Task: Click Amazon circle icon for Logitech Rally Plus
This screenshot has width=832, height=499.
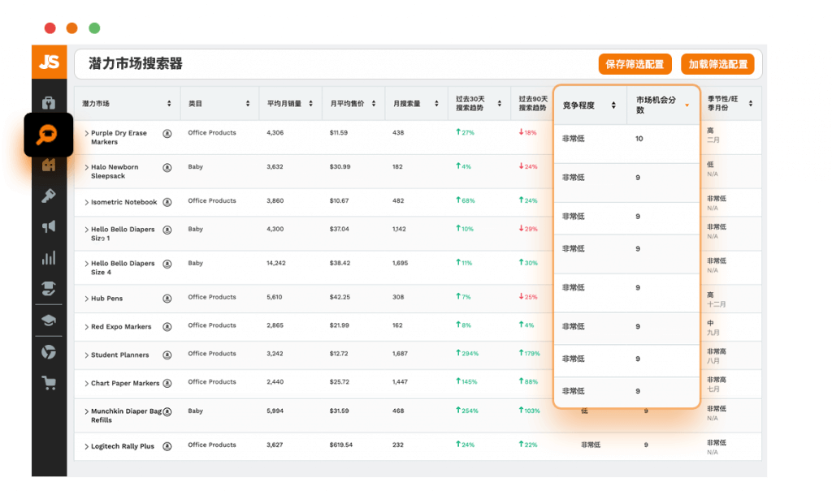Action: [x=167, y=446]
